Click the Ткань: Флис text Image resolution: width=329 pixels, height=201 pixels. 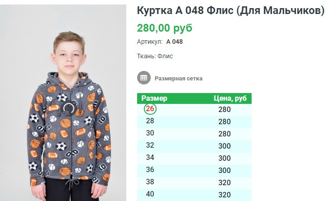155,56
